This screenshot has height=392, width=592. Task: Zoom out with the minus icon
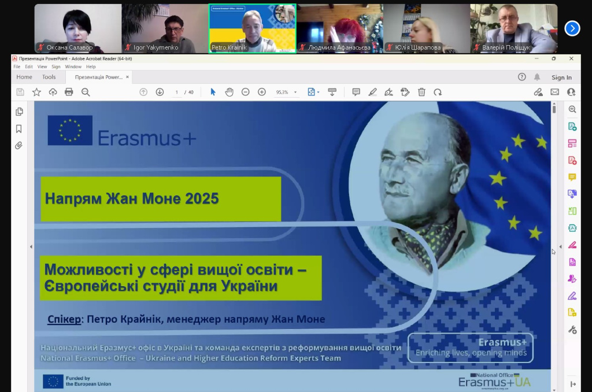(x=245, y=92)
